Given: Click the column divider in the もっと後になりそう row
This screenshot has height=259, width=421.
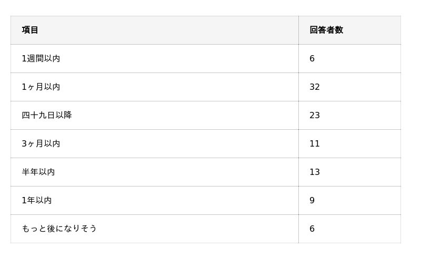Looking at the screenshot, I should click(x=298, y=229).
